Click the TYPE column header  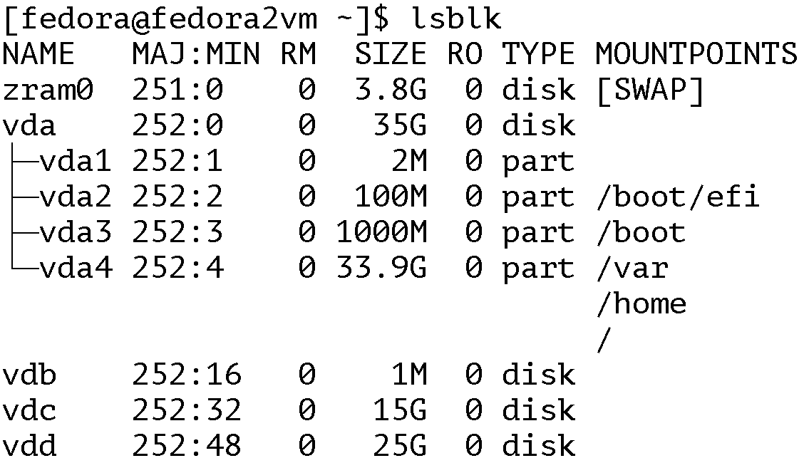pos(538,55)
